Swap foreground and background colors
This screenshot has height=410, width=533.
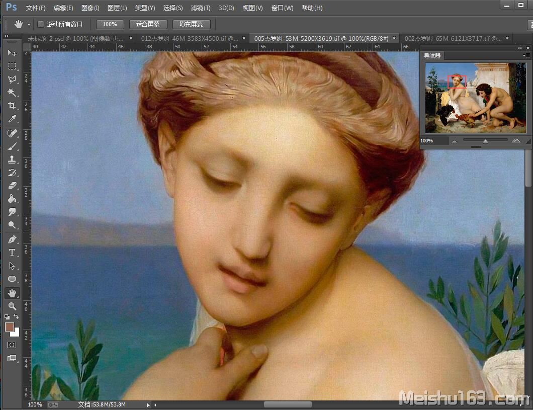16,316
